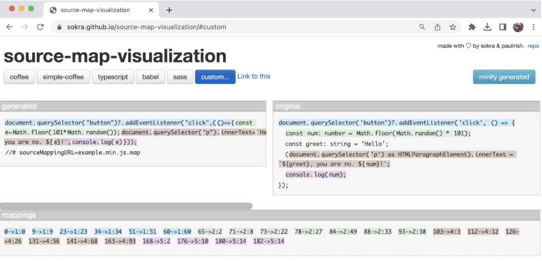Open a new browser tab
Viewport: 542px width, 261px height.
pyautogui.click(x=169, y=10)
